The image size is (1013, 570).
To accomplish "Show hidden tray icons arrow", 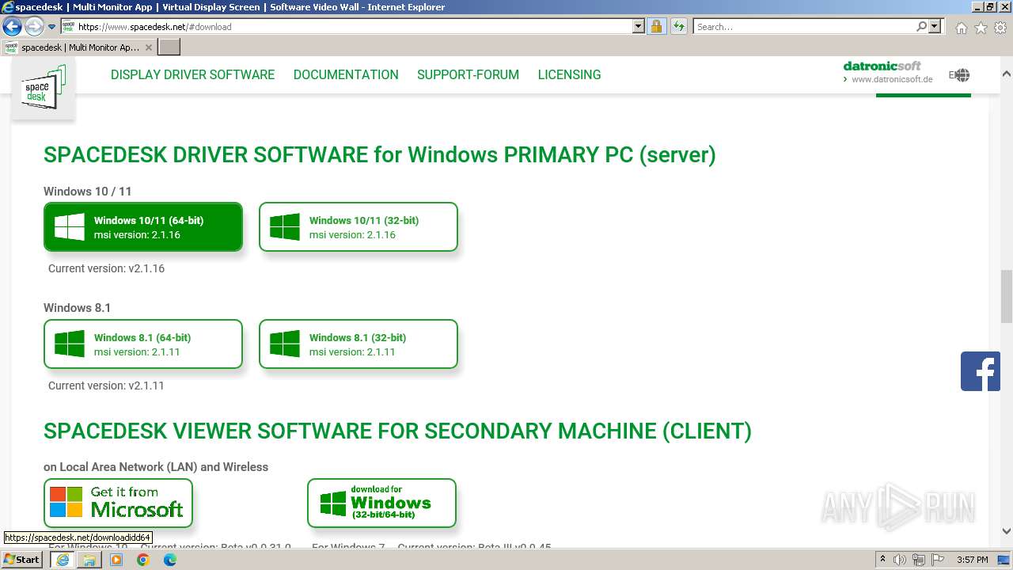I will click(x=882, y=560).
